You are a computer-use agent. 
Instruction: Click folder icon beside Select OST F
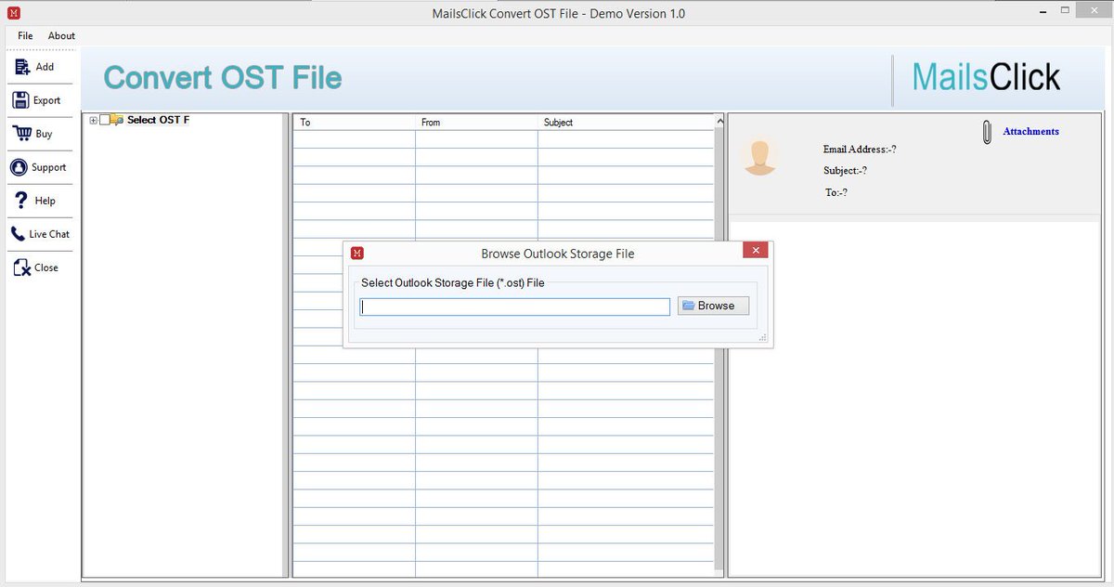point(117,120)
